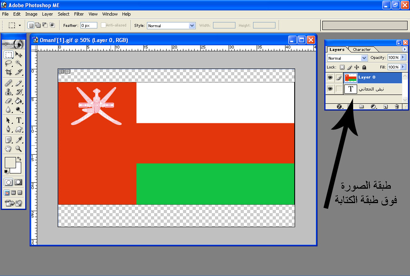Select the Paint Bucket tool
410x276 pixels.
18,101
